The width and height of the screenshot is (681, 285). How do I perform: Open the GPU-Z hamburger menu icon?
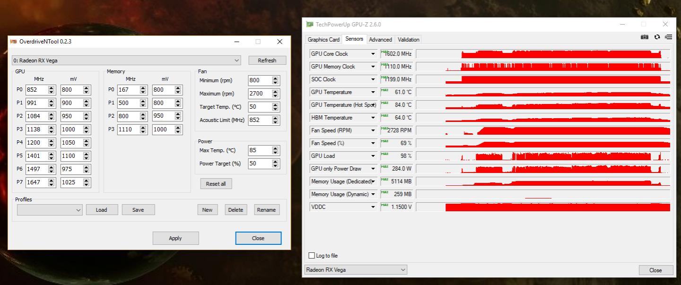tap(668, 37)
